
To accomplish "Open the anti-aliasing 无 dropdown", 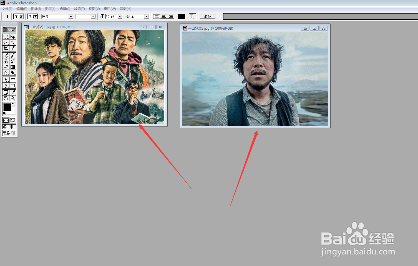I will pyautogui.click(x=147, y=17).
